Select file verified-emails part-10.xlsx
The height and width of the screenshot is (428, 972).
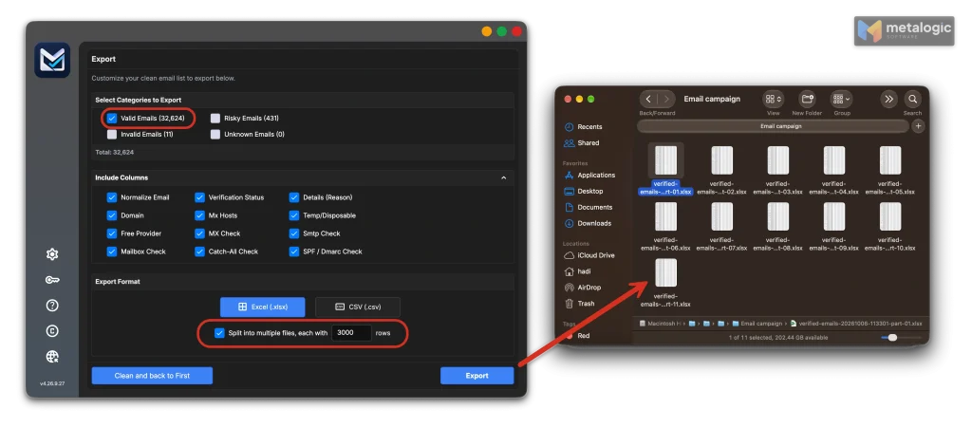(x=889, y=226)
